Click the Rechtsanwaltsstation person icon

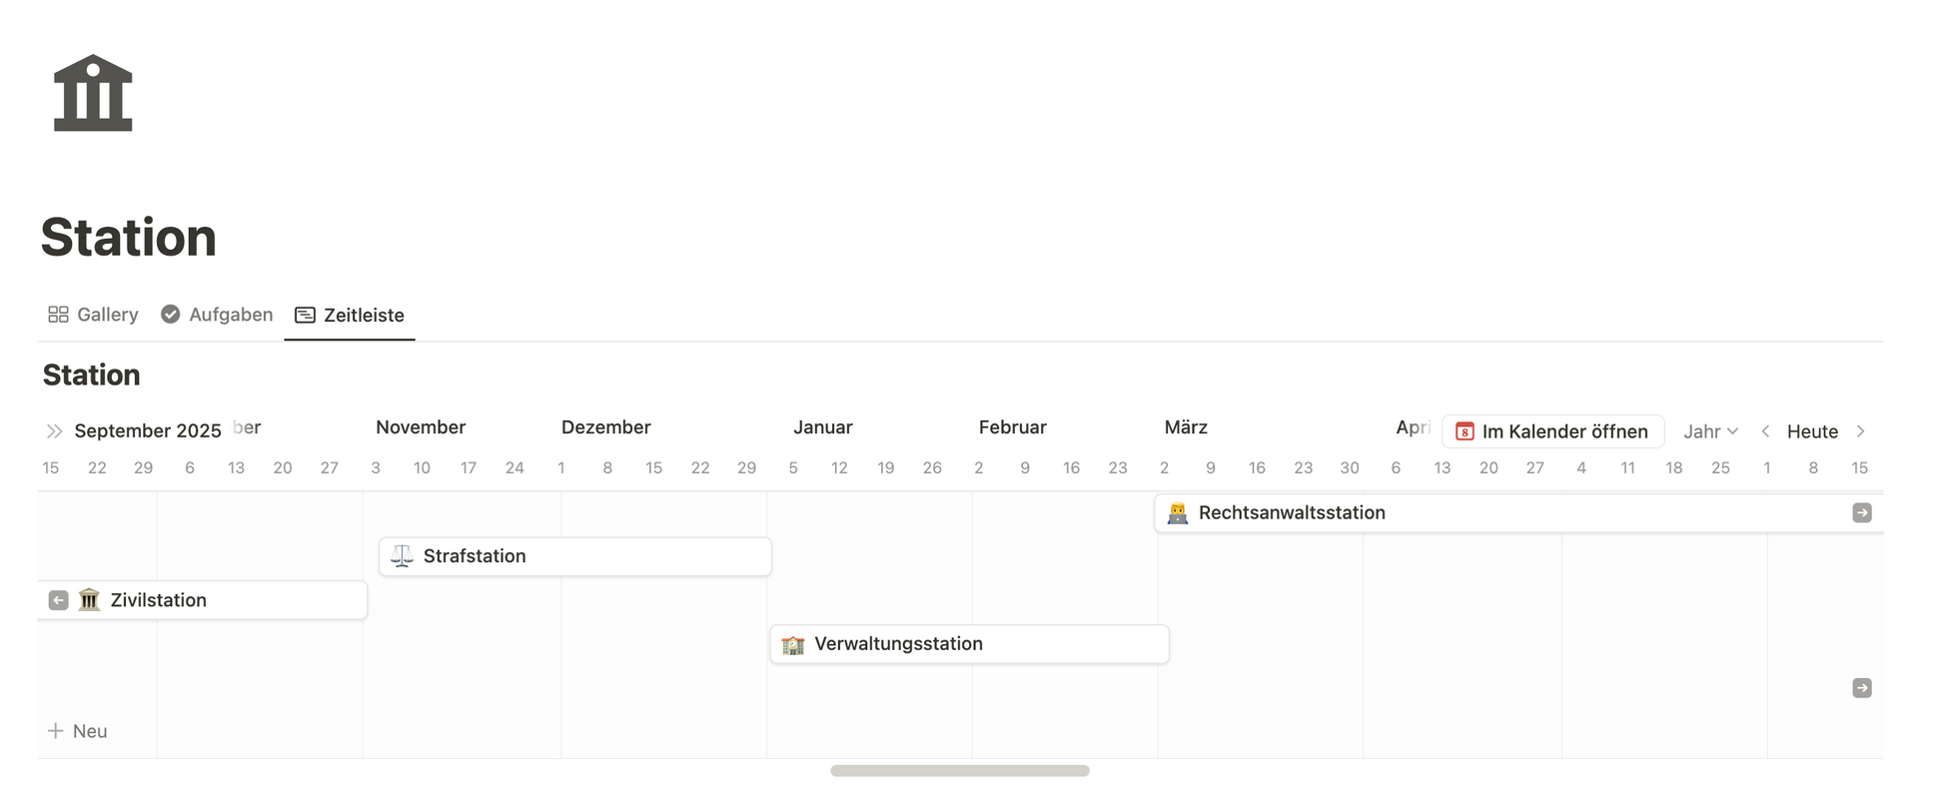tap(1178, 513)
